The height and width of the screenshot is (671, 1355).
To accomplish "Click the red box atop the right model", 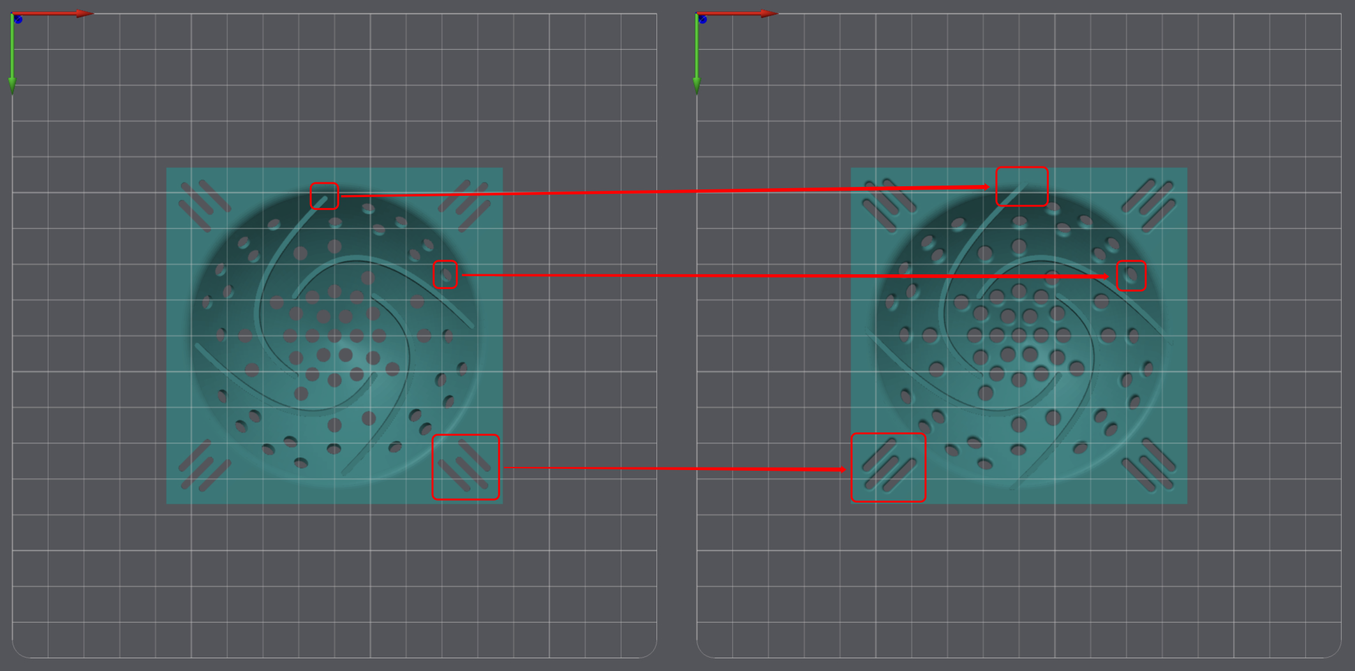I will 1022,186.
